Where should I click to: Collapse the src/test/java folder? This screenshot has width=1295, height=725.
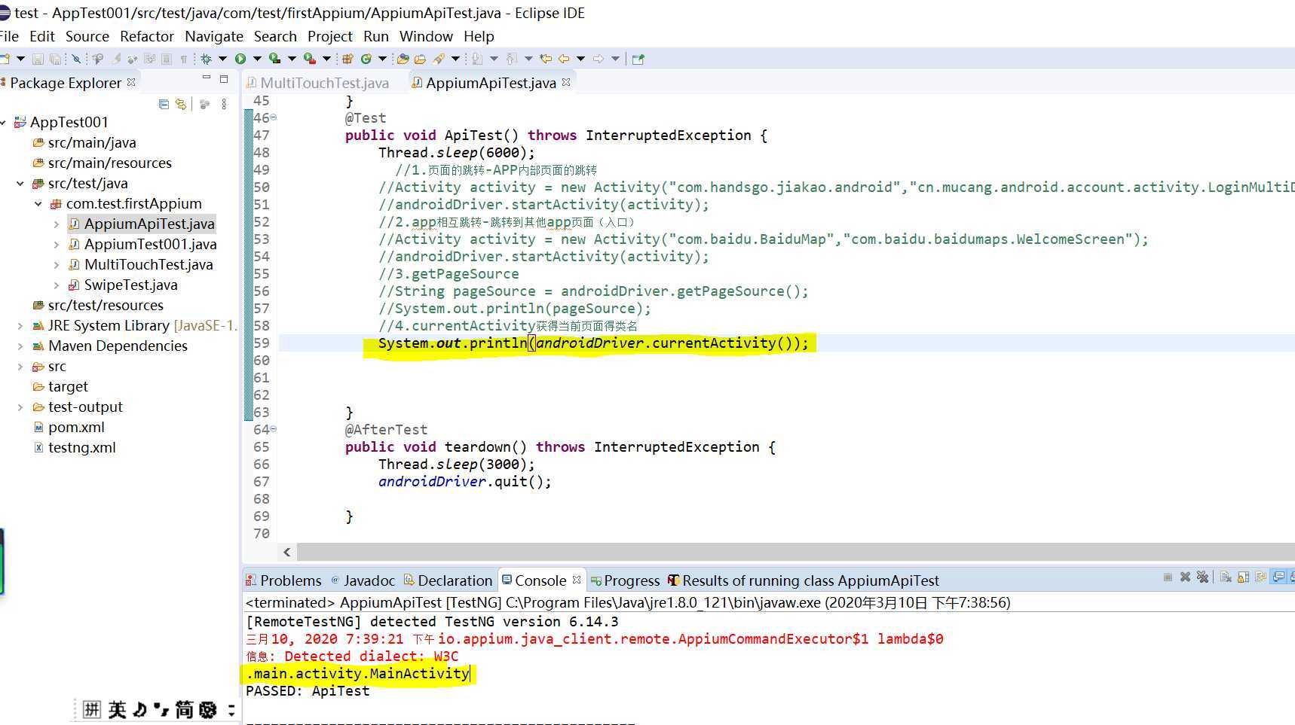click(x=20, y=183)
